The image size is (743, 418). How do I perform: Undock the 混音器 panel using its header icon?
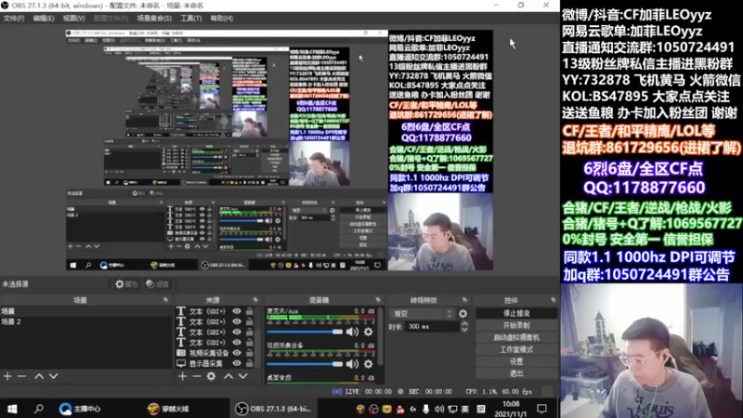(378, 300)
